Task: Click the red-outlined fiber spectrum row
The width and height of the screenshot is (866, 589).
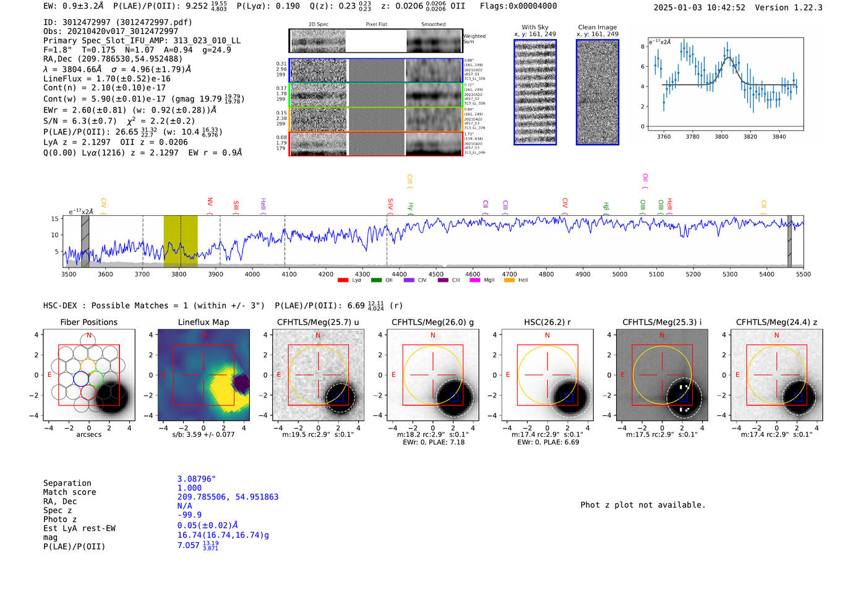Action: (375, 143)
